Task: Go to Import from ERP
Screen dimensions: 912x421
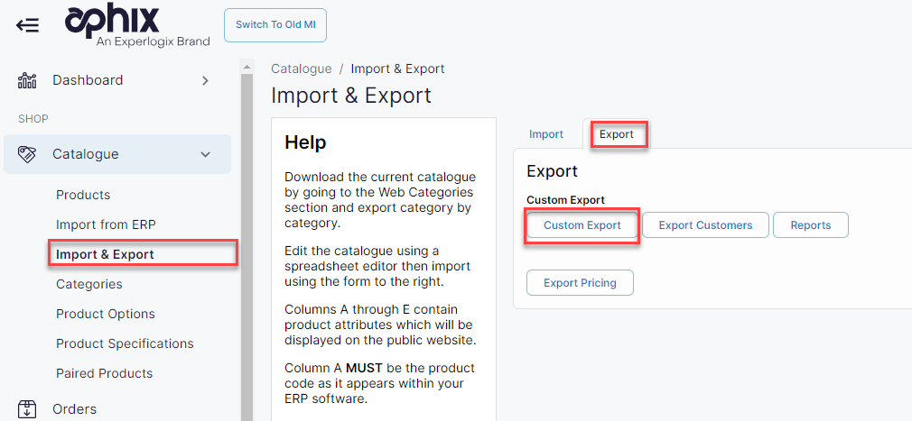Action: [x=106, y=224]
